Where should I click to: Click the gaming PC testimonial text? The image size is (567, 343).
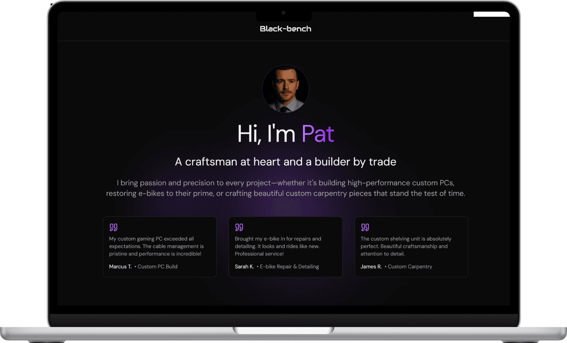(156, 246)
